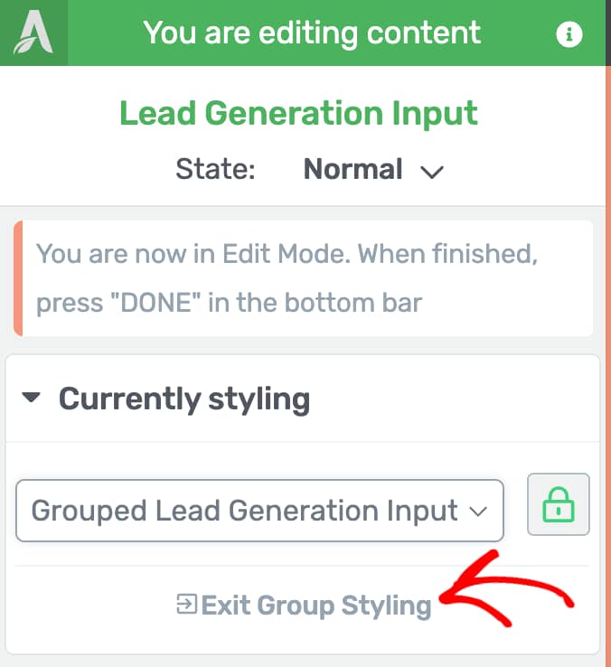
Task: Click the You are editing content header
Action: 312,33
